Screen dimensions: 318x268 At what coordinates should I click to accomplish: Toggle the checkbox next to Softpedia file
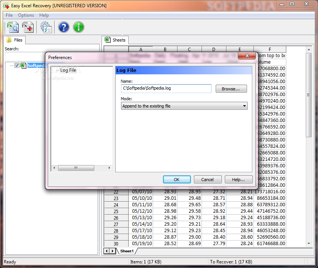[x=17, y=66]
